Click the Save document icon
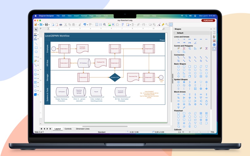The image size is (250, 156). 46,25
